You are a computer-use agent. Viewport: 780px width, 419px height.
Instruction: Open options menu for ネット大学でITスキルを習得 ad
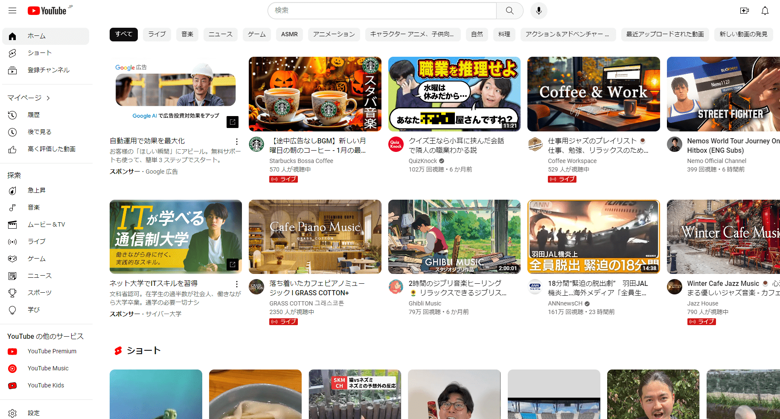(x=237, y=284)
